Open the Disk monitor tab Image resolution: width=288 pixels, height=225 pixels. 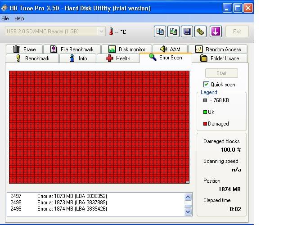coord(127,49)
